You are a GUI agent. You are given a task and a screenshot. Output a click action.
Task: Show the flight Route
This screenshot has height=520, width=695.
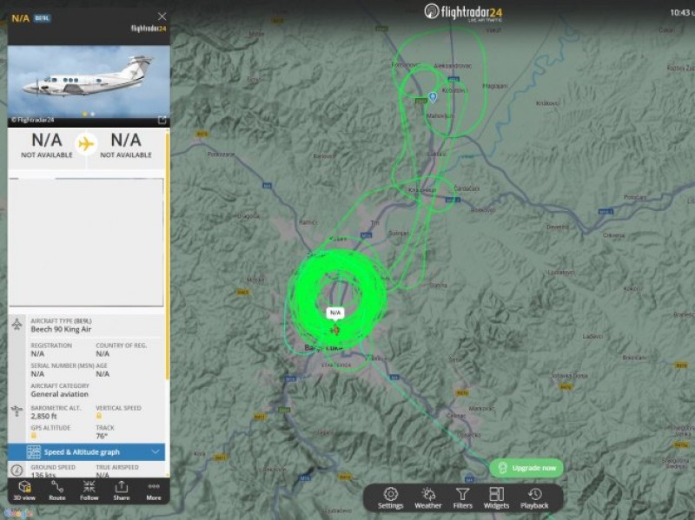(56, 490)
